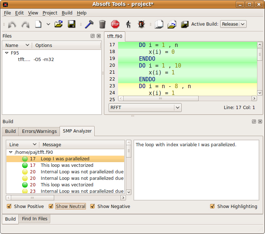This screenshot has height=234, width=265.
Task: Start debugger with the bug icon
Action: point(141,24)
